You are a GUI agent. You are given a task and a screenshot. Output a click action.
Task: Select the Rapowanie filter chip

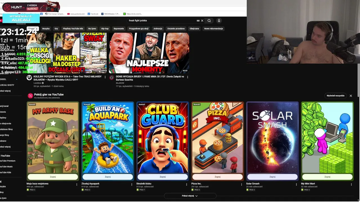119,29
